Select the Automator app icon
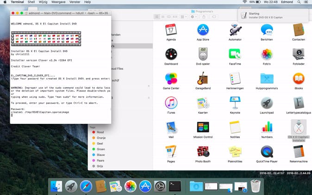Viewport: 312px width, 195px height. (x=235, y=30)
